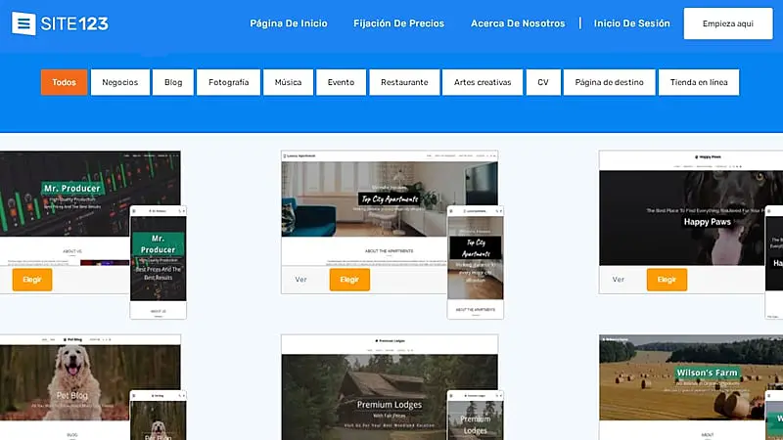
Task: Select the Todos category tab
Action: tap(65, 82)
